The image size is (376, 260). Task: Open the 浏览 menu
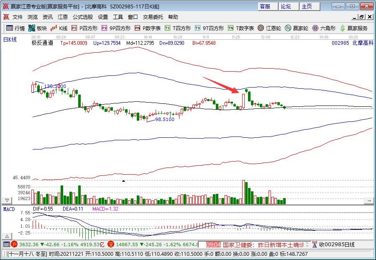click(x=33, y=17)
